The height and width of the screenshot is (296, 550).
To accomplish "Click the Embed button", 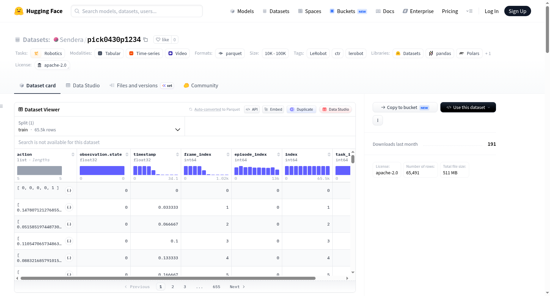I will pyautogui.click(x=273, y=109).
